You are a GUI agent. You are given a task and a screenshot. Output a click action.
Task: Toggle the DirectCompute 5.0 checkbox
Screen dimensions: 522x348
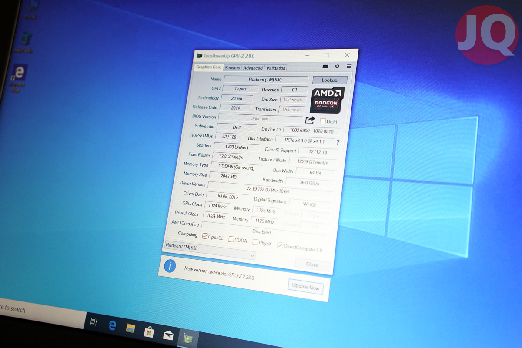tap(280, 245)
